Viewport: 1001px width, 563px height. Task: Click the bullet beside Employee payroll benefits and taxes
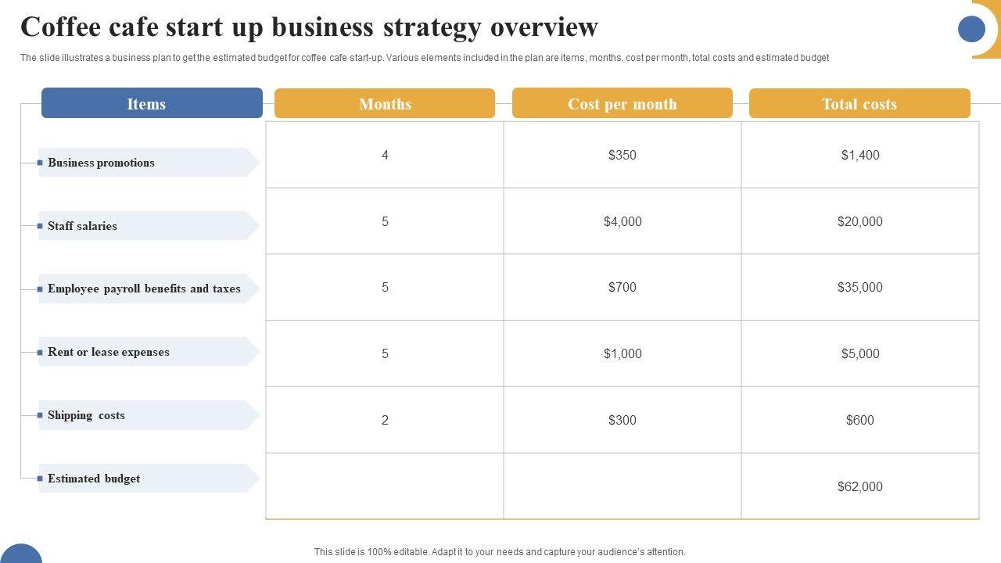click(40, 289)
